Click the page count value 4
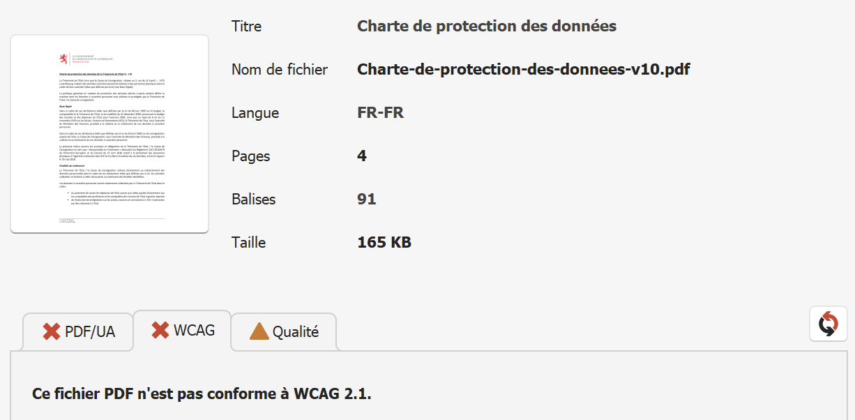This screenshot has height=420, width=855. pyautogui.click(x=362, y=156)
